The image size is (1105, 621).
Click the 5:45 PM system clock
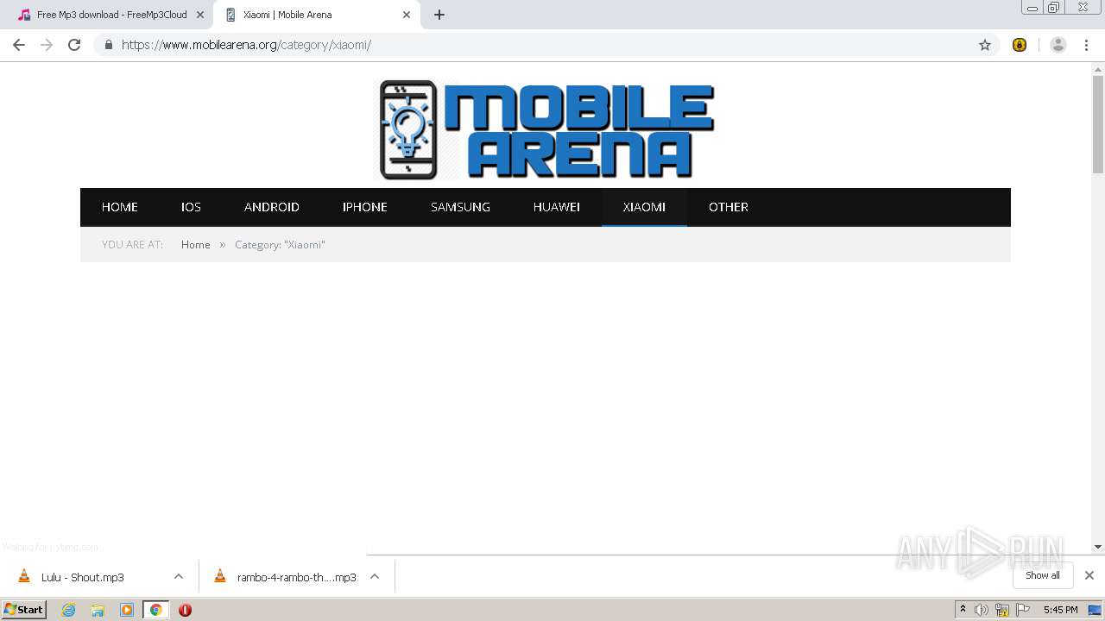(x=1060, y=610)
